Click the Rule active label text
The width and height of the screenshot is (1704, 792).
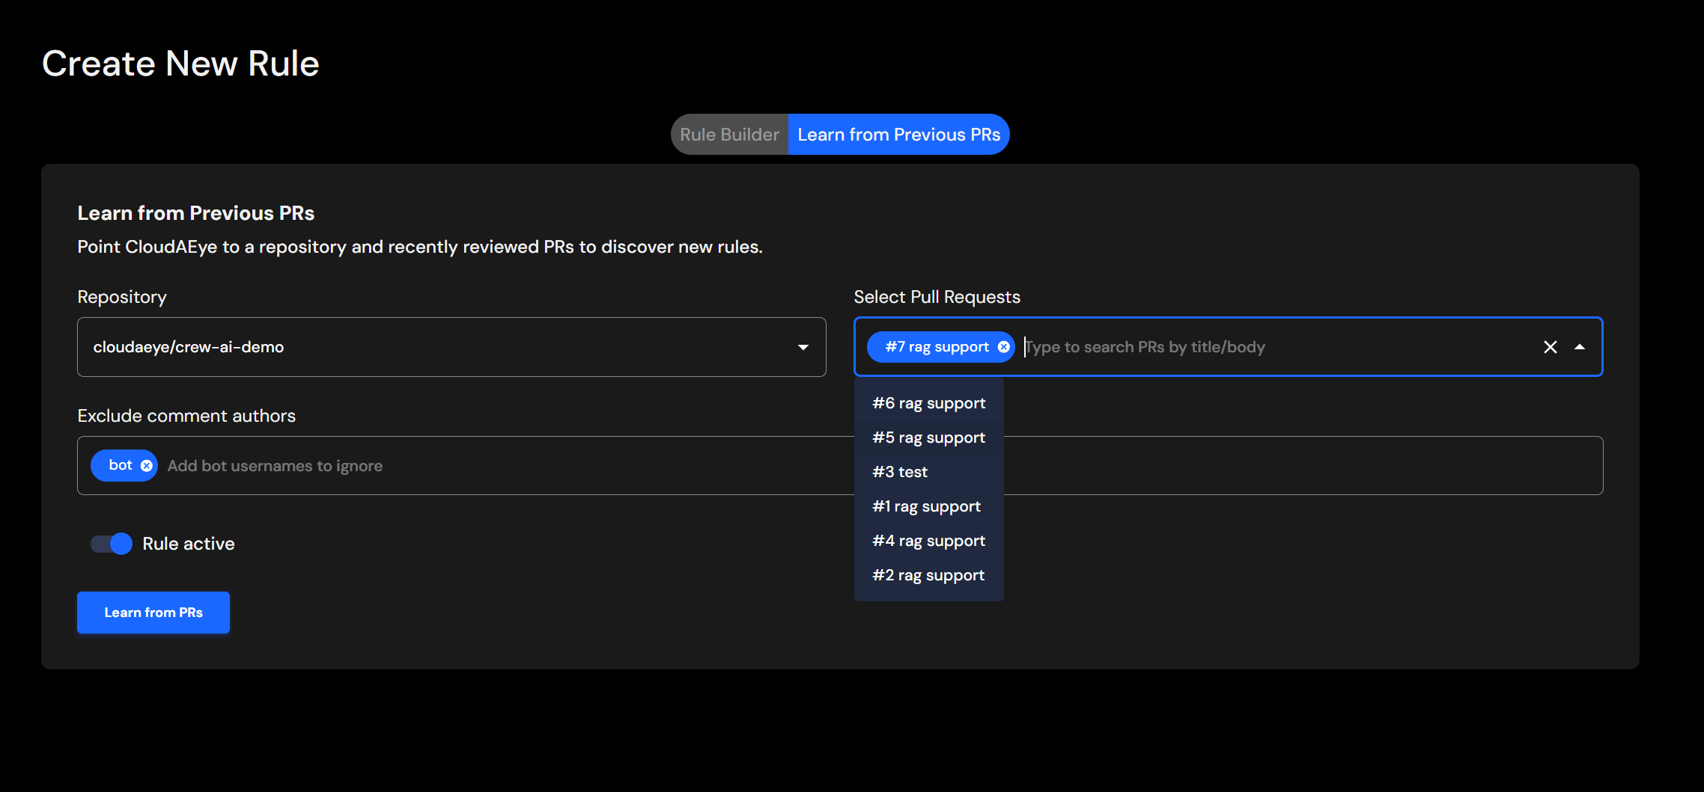pos(189,544)
